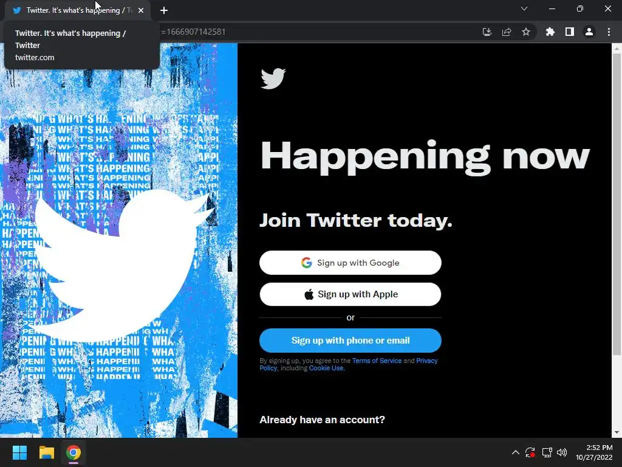The height and width of the screenshot is (467, 622).
Task: Click the scrollbar down arrow
Action: tap(617, 432)
